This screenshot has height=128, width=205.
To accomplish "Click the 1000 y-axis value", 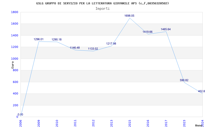I will pyautogui.click(x=15, y=59).
